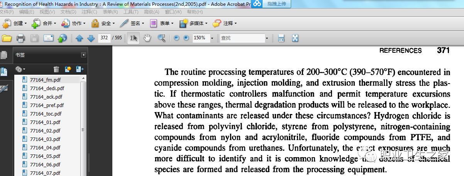The width and height of the screenshot is (464, 176).
Task: Click the page number field showing 372
Action: (x=104, y=38)
